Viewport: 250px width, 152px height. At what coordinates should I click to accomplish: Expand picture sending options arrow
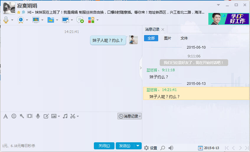(59, 116)
